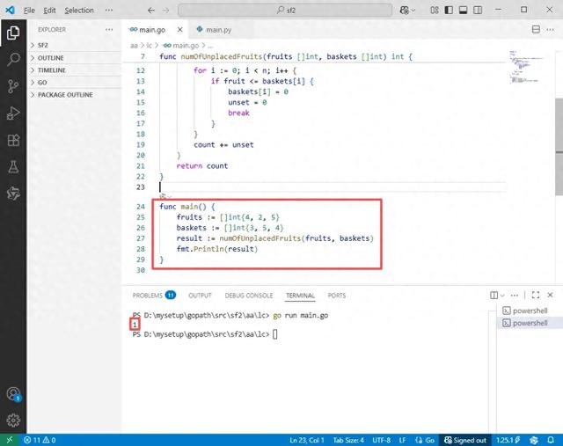Click the Go language mode status item
The height and width of the screenshot is (446, 563).
coord(425,440)
